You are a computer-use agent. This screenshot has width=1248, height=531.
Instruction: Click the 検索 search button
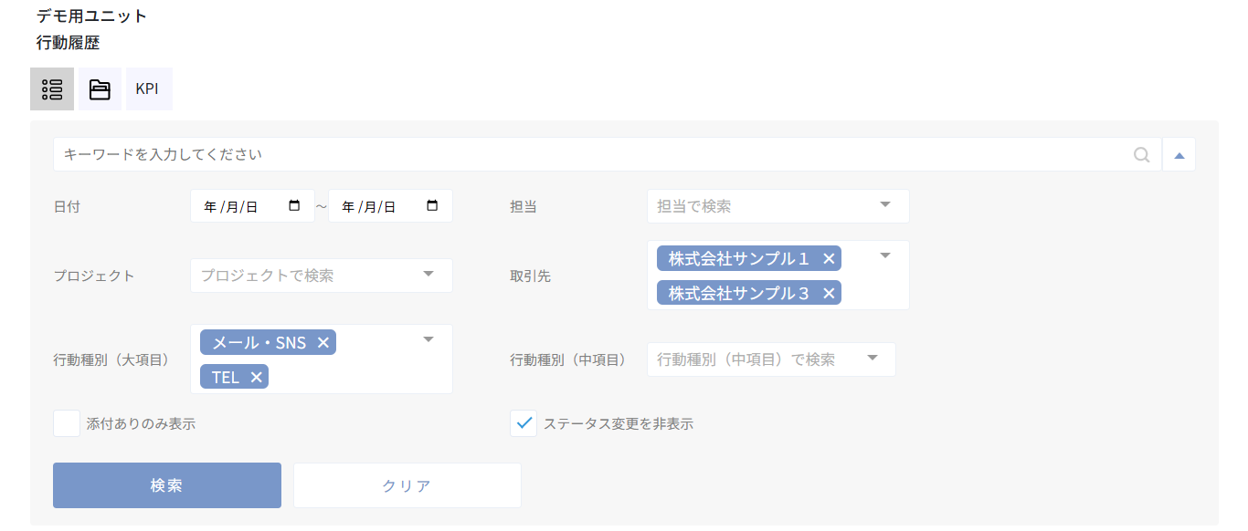point(166,484)
